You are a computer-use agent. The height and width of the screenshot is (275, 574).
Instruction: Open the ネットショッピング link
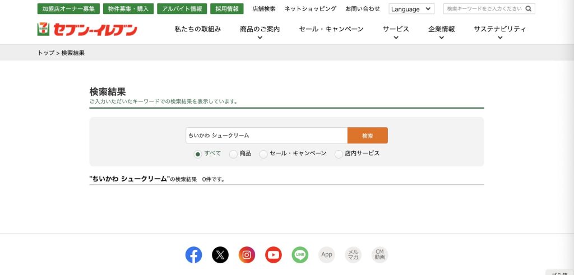(x=311, y=9)
